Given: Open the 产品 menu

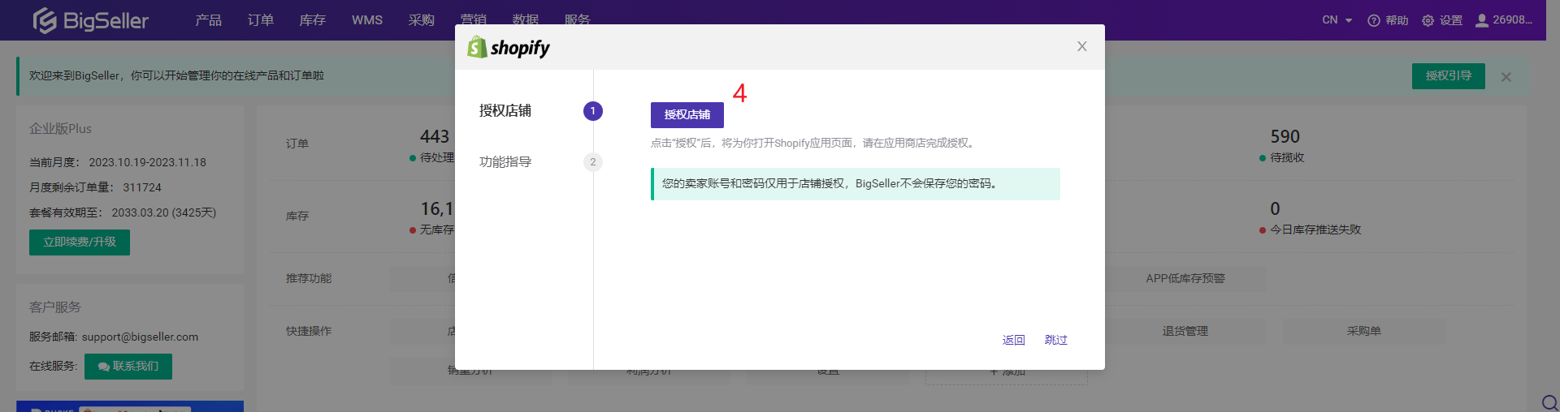Looking at the screenshot, I should click(x=208, y=20).
